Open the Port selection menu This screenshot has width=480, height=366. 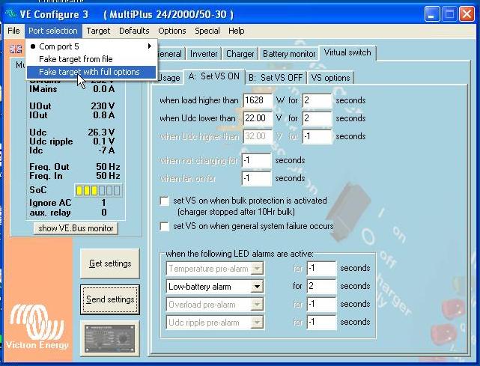tap(53, 31)
